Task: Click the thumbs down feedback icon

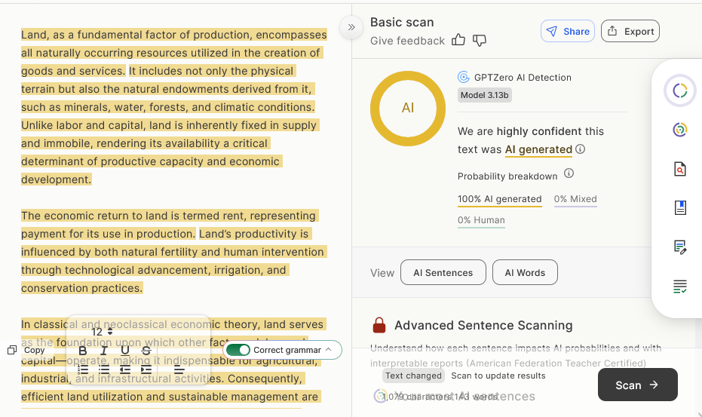Action: coord(480,40)
